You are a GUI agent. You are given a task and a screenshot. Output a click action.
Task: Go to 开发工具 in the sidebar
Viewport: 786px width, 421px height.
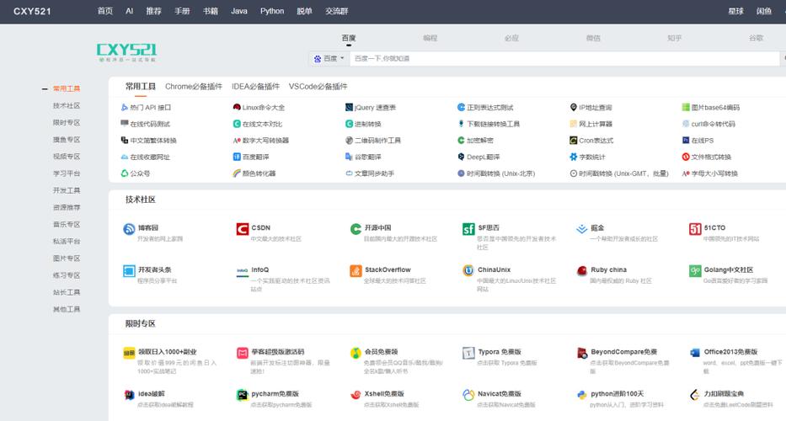pyautogui.click(x=67, y=190)
